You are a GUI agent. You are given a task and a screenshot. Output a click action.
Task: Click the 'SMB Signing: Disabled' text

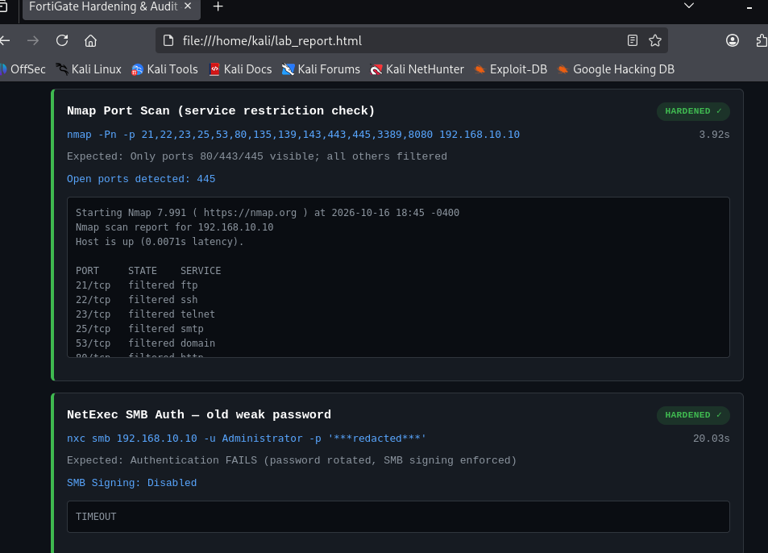(x=131, y=483)
